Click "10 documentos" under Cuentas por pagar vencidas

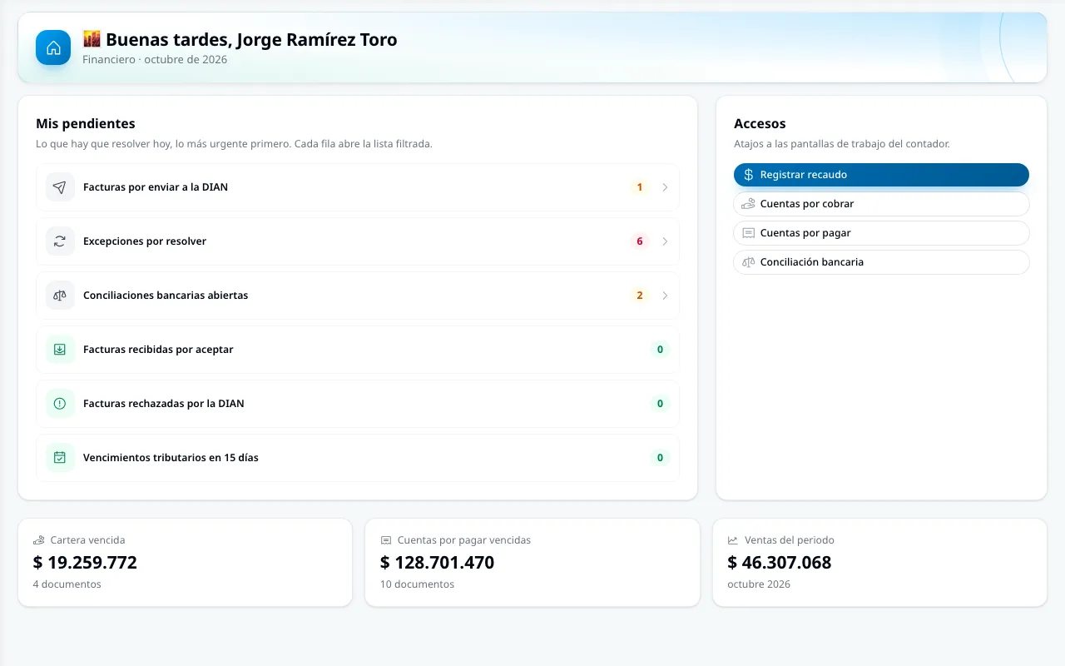point(418,584)
